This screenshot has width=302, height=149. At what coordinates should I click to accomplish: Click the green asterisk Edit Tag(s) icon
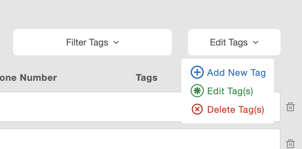pos(197,91)
